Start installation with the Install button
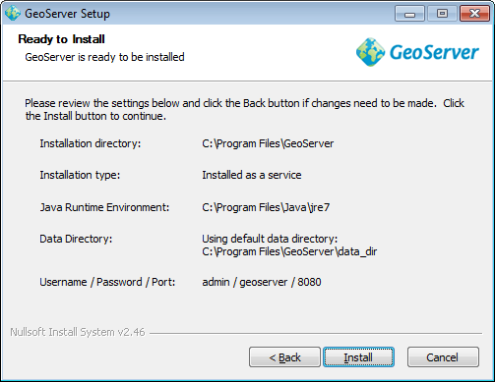The image size is (495, 382). pyautogui.click(x=358, y=357)
